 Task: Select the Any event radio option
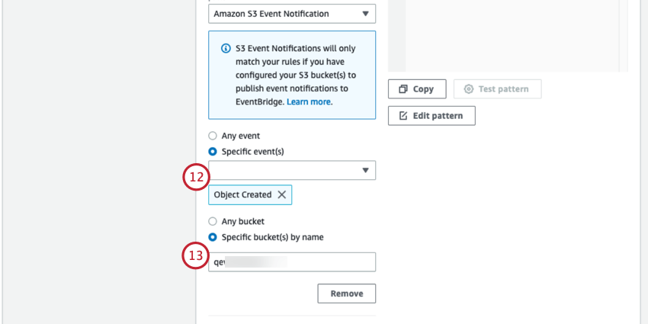(x=213, y=136)
